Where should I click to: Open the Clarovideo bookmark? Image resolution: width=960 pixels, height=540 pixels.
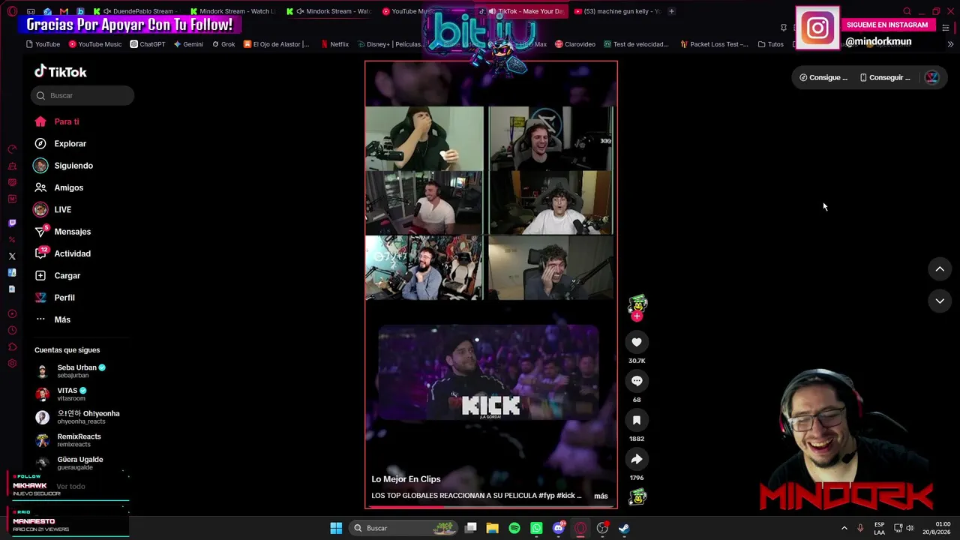click(x=575, y=44)
